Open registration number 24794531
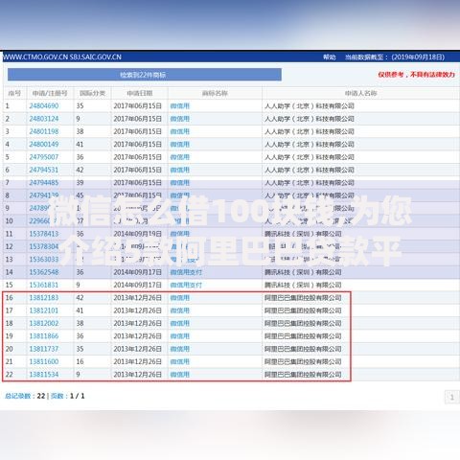The height and width of the screenshot is (460, 460). [x=44, y=170]
